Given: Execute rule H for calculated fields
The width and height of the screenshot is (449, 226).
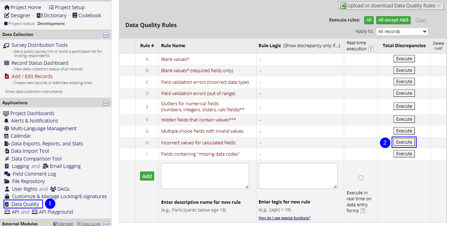Looking at the screenshot, I should (404, 142).
